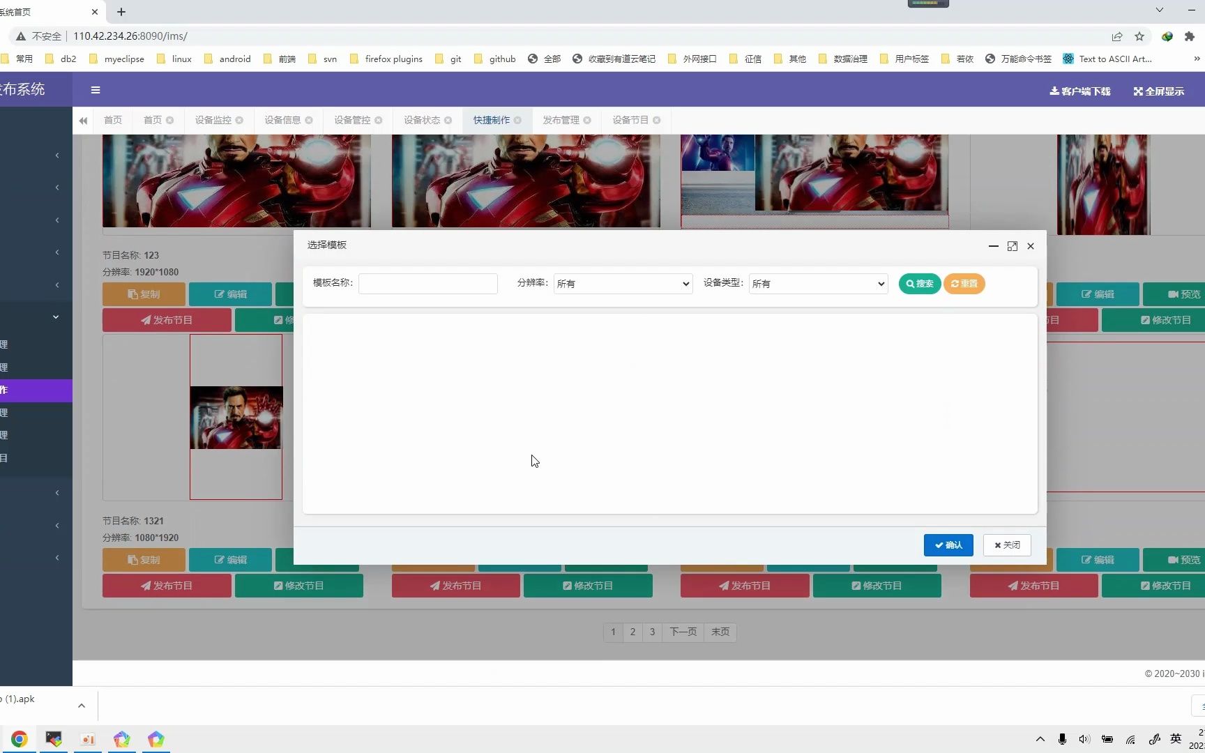This screenshot has height=753, width=1205.
Task: Minimize the 选择模板 dialog
Action: point(994,246)
